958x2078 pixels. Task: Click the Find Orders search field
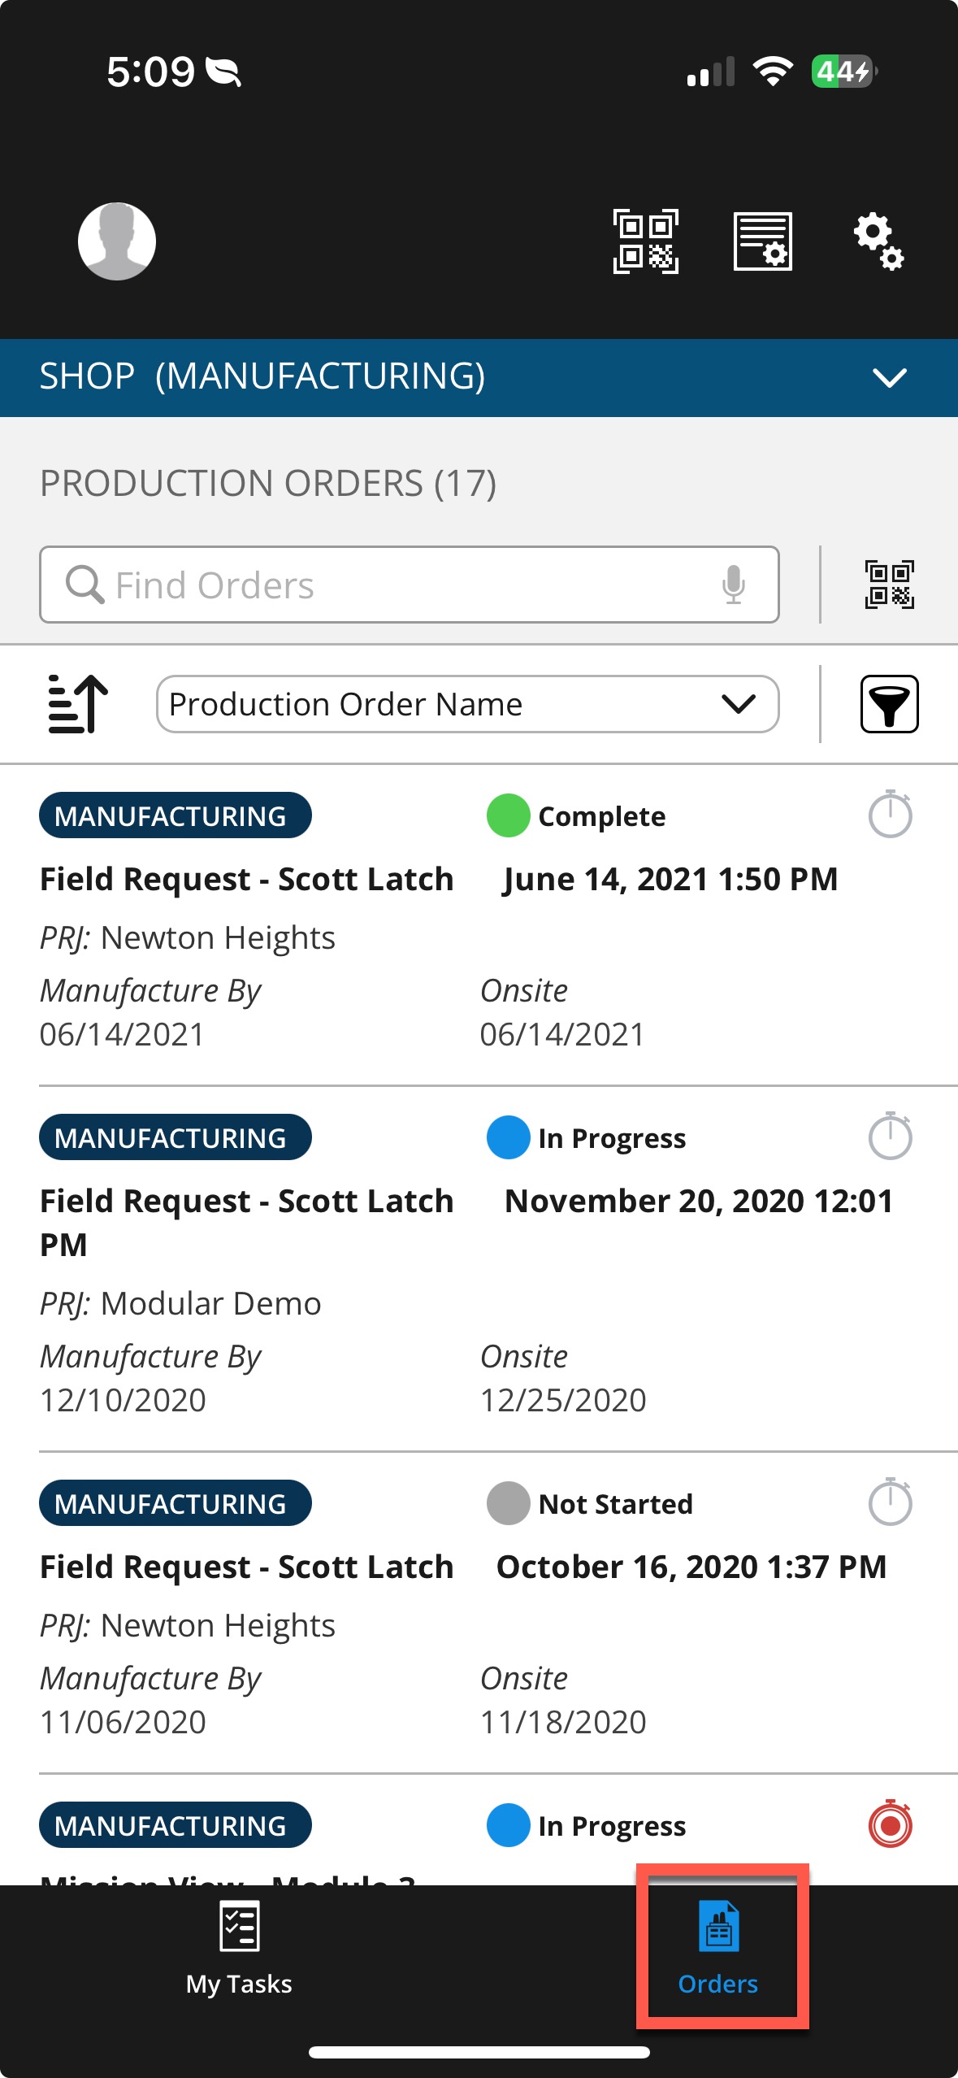[406, 585]
